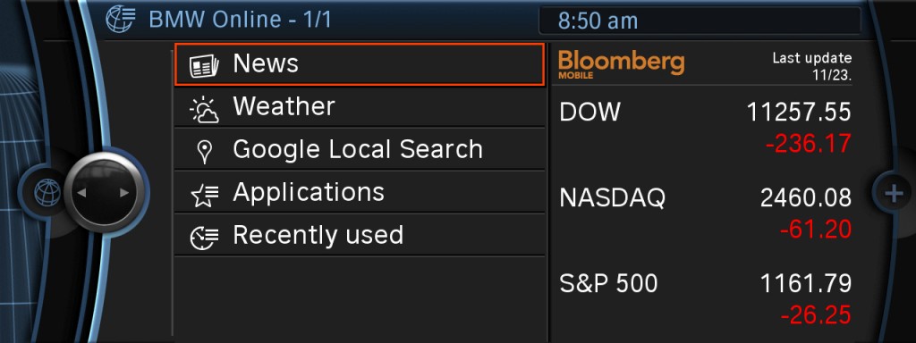The height and width of the screenshot is (343, 916).
Task: Select the Recently used entry
Action: click(x=360, y=235)
